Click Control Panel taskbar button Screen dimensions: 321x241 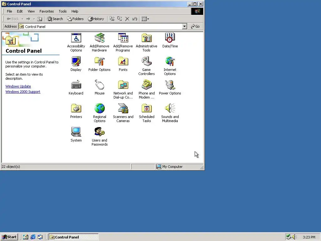point(73,237)
